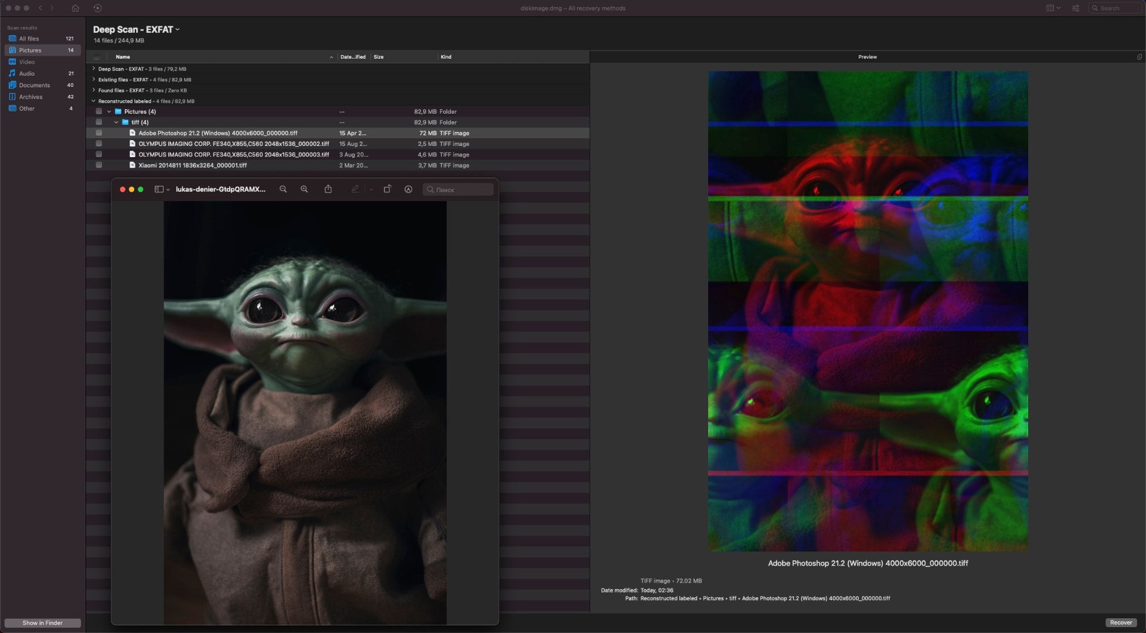The width and height of the screenshot is (1146, 633).
Task: Sort by Kind column header
Action: tap(513, 57)
